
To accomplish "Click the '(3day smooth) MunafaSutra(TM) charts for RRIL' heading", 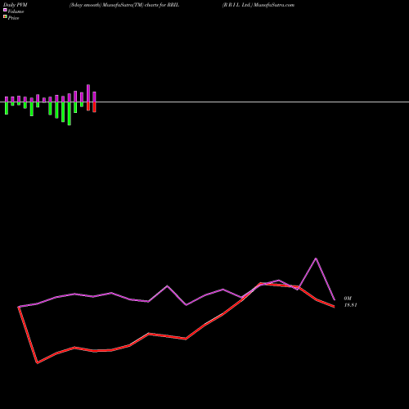I will tap(124, 5).
